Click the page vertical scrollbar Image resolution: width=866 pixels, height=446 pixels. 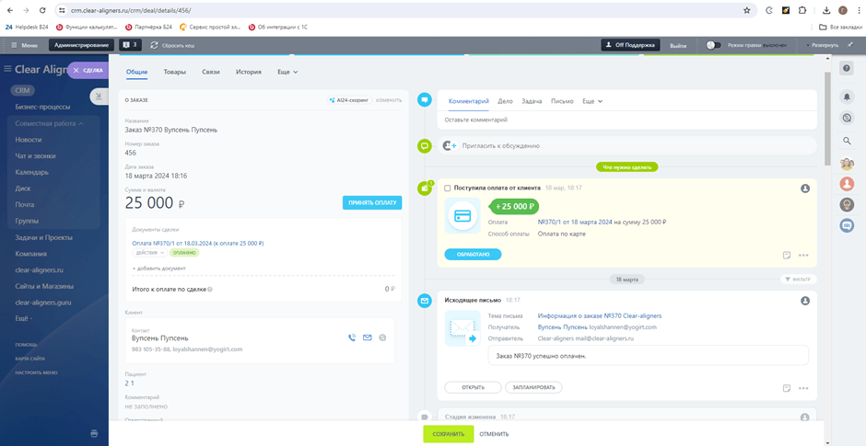click(826, 119)
